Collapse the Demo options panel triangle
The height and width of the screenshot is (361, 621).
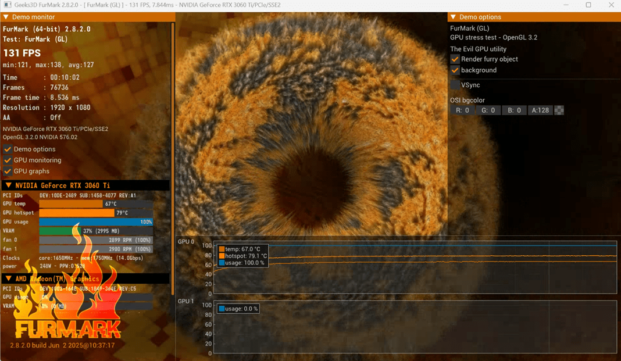[x=453, y=17]
